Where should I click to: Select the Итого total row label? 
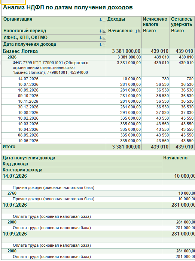(x=9, y=147)
